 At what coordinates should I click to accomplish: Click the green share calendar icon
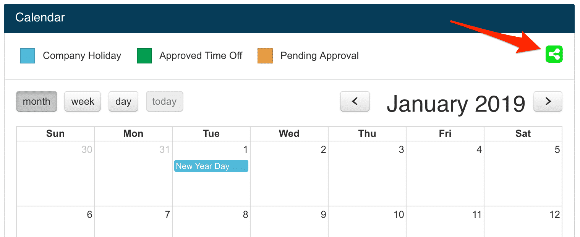pos(554,54)
